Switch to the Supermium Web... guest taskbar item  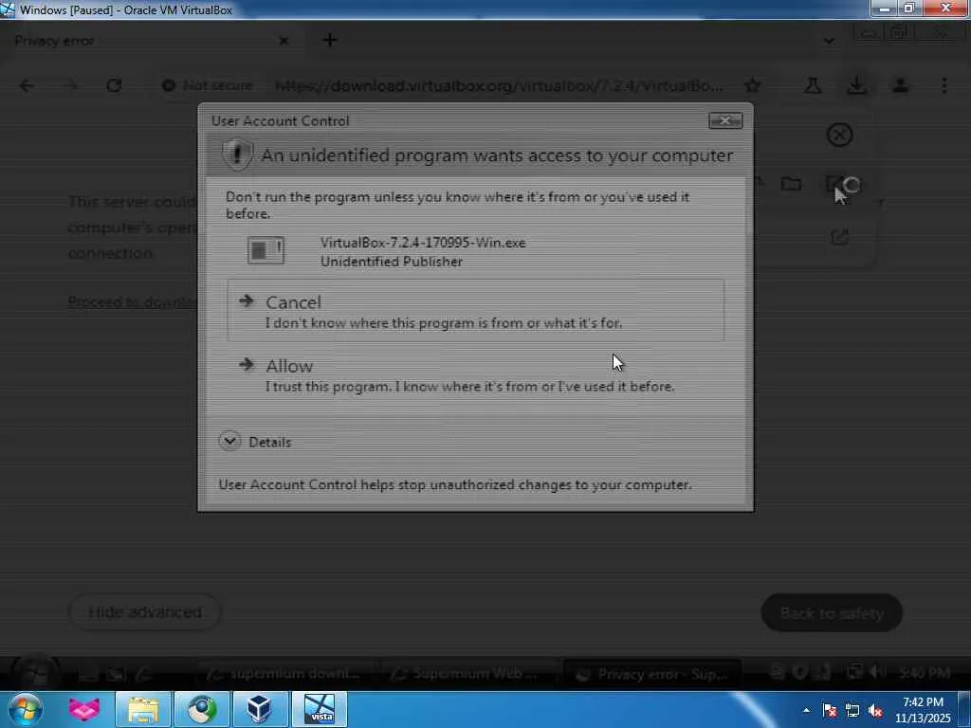pyautogui.click(x=469, y=674)
